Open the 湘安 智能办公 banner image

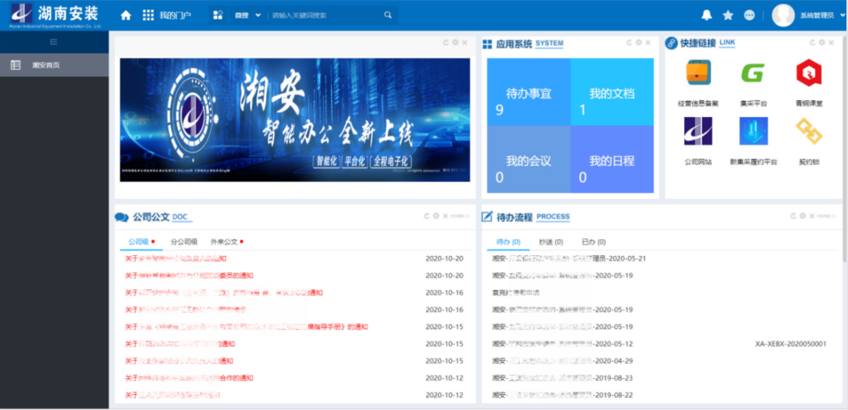[x=295, y=120]
